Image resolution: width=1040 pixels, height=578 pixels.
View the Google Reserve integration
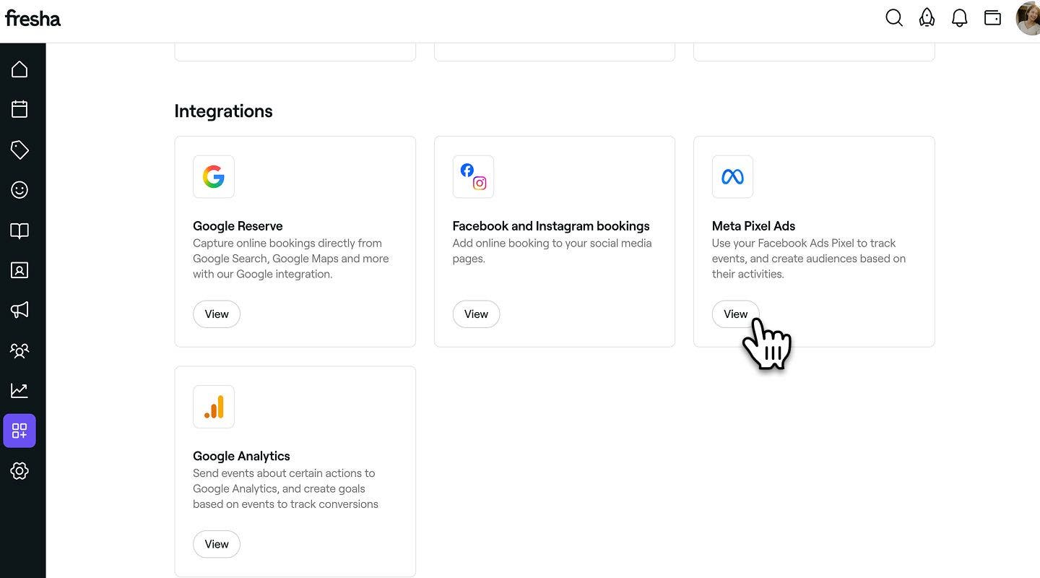pos(217,314)
